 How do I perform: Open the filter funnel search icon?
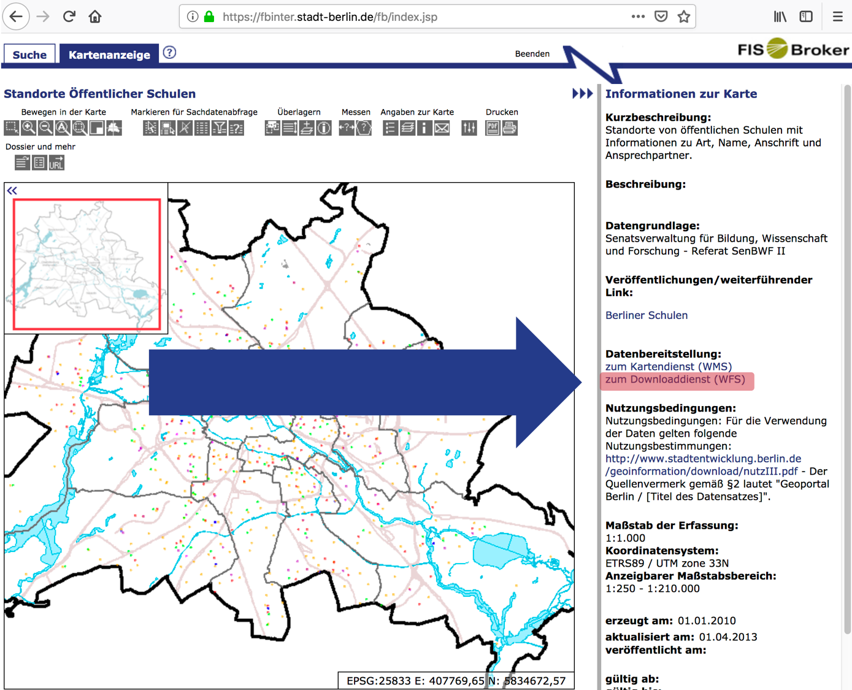point(220,128)
